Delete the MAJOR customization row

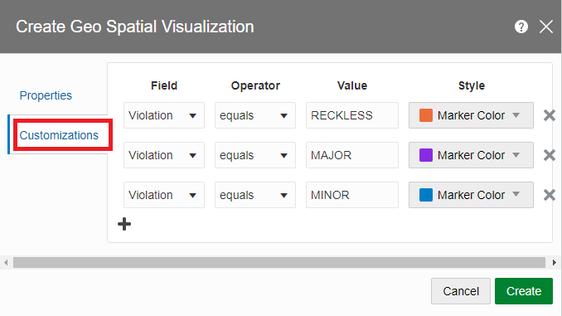tap(549, 155)
